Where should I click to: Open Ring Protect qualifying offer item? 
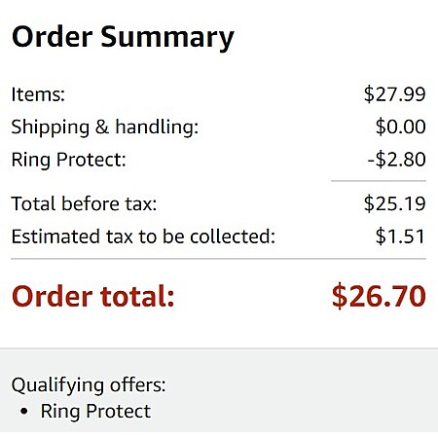coord(95,412)
